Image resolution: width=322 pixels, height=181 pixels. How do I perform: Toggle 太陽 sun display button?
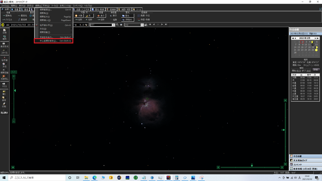pos(79,16)
